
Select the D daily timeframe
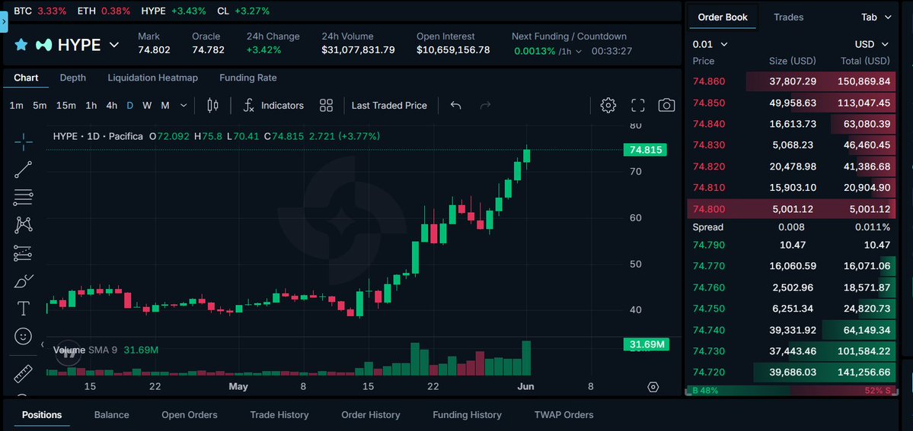coord(130,105)
